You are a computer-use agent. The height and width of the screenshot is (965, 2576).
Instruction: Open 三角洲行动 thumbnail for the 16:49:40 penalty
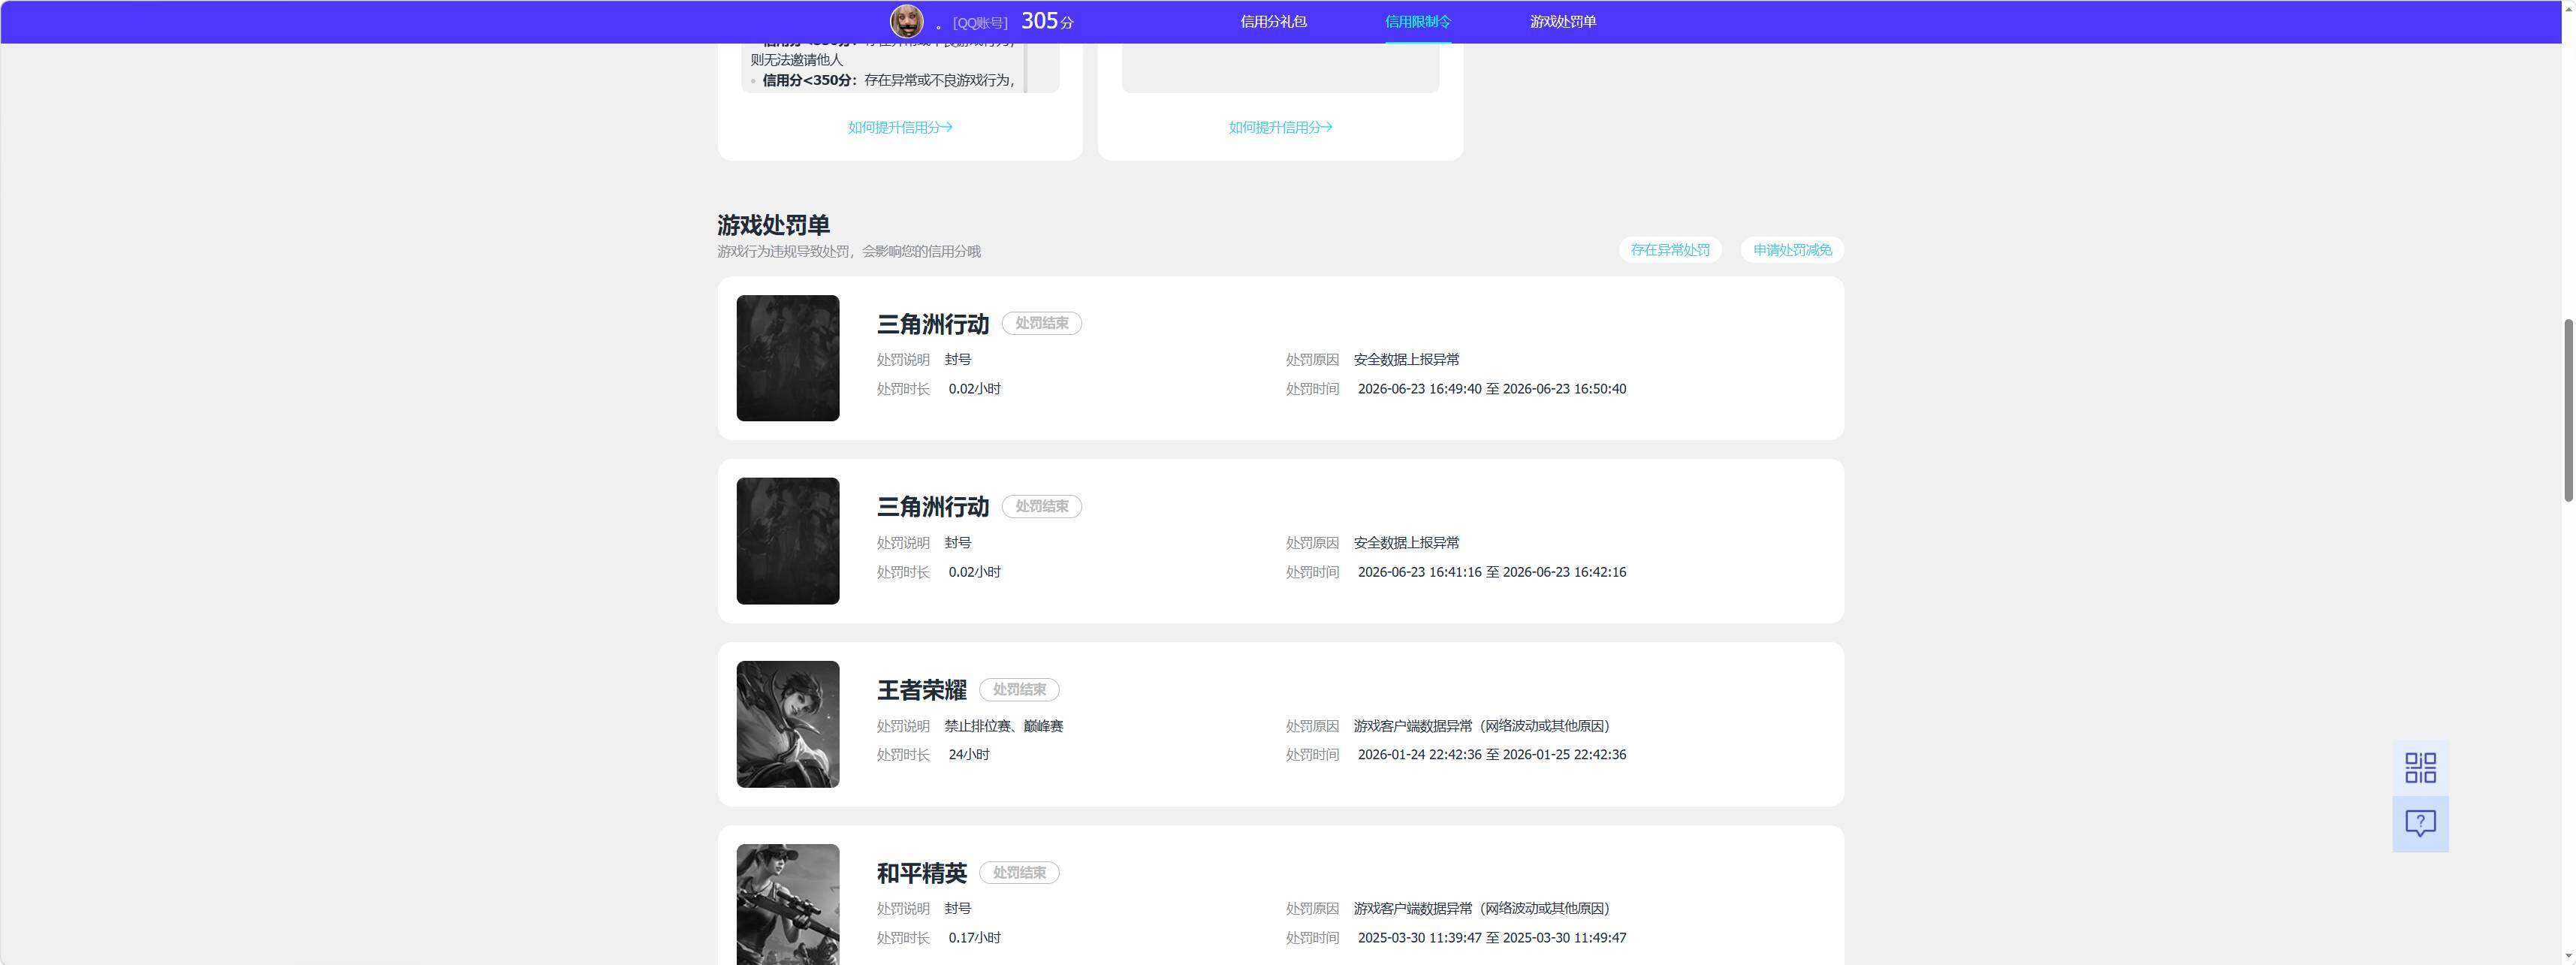788,358
